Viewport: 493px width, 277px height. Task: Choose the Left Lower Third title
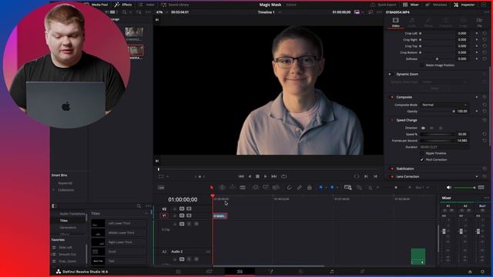tap(119, 223)
